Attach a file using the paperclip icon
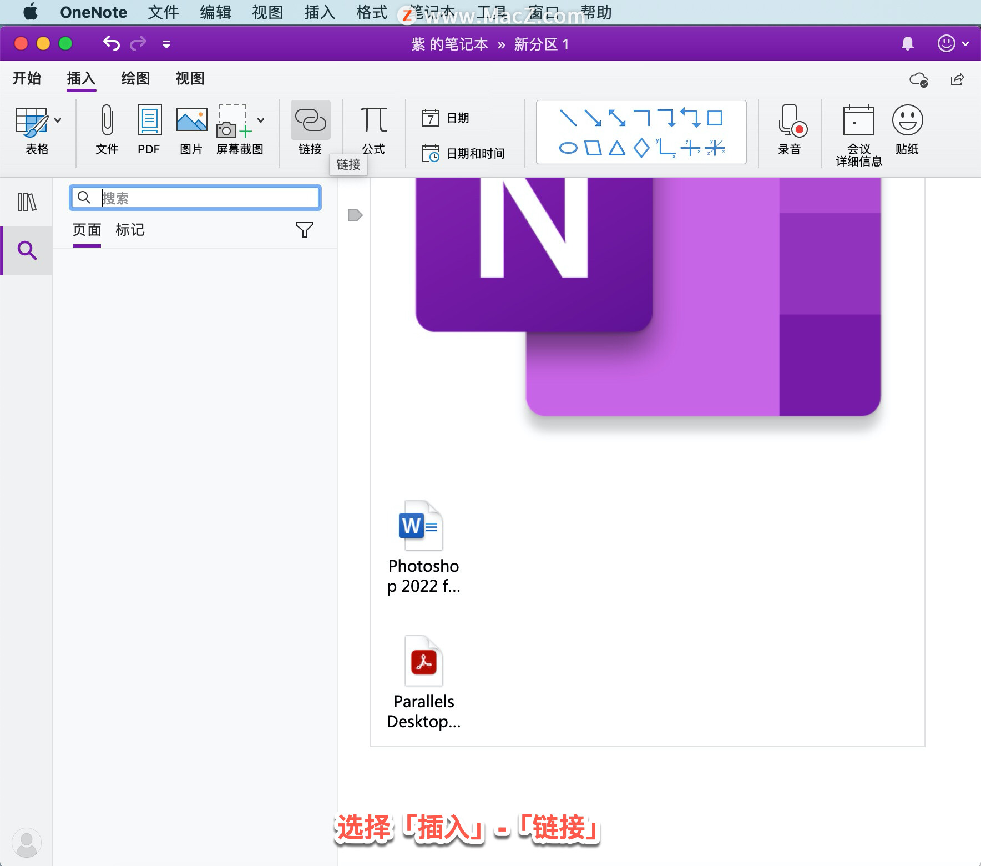981x866 pixels. pyautogui.click(x=107, y=130)
